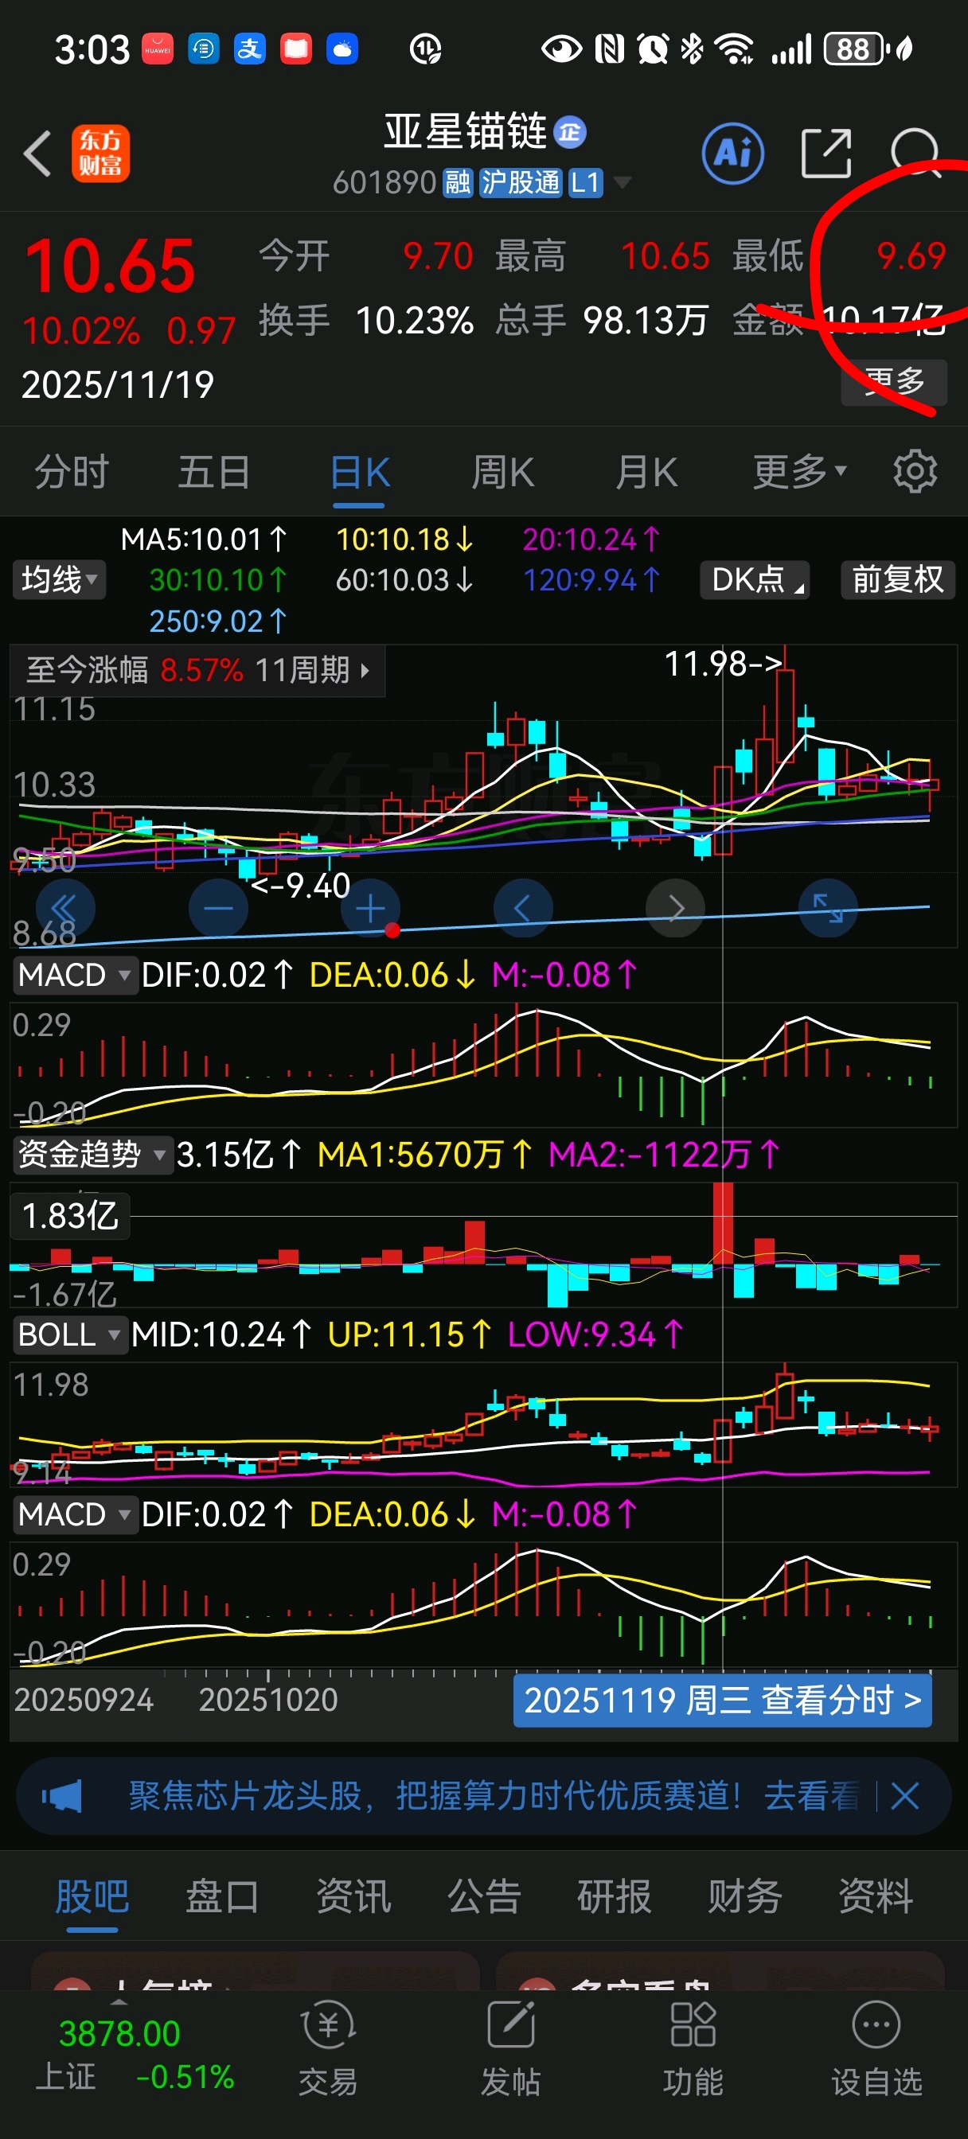968x2139 pixels.
Task: Select 日K tab
Action: tap(360, 472)
